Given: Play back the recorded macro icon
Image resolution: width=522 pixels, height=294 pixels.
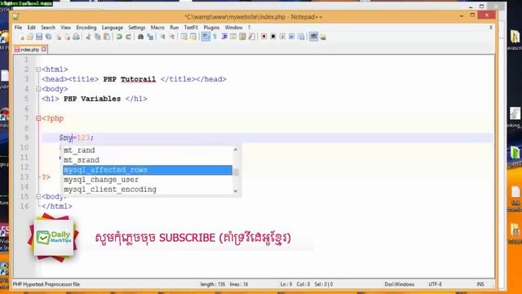Looking at the screenshot, I should click(x=282, y=36).
